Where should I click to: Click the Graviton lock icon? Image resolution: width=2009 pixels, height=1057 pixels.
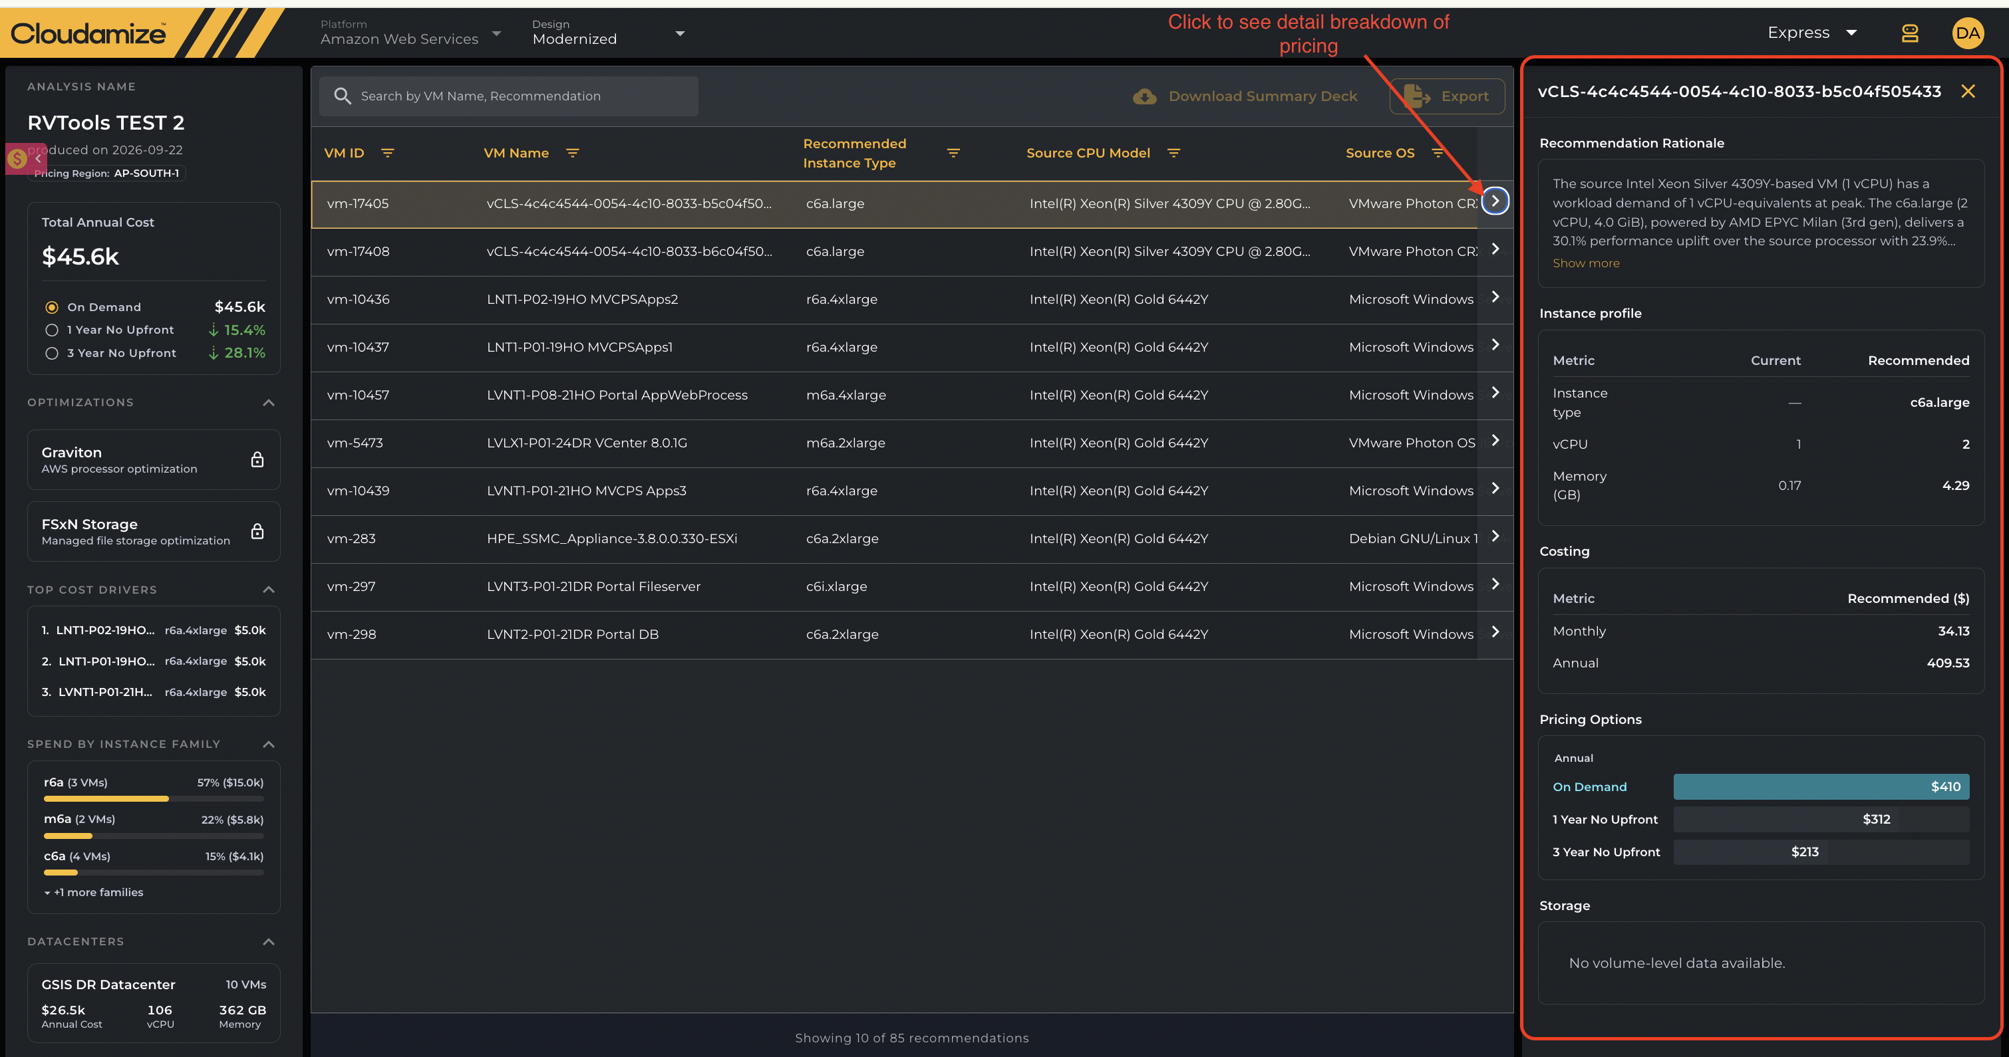pyautogui.click(x=257, y=459)
